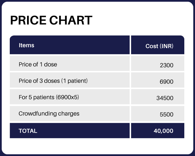195x156 pixels.
Task: Click the Price of 1 dose label
Action: click(x=38, y=65)
